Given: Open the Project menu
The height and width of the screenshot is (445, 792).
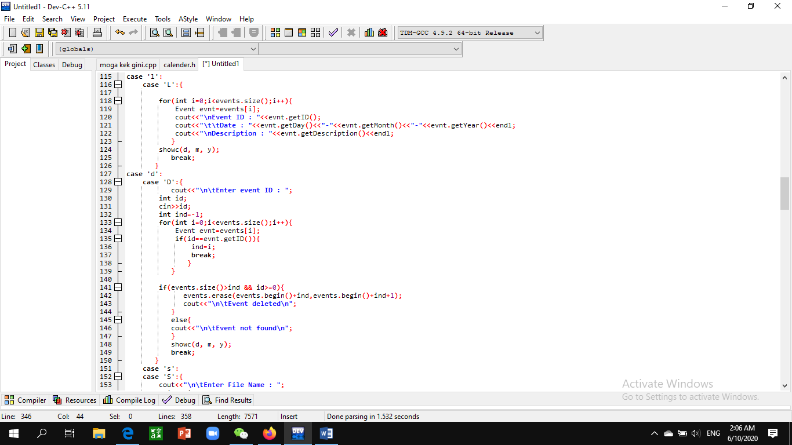Looking at the screenshot, I should [x=104, y=19].
